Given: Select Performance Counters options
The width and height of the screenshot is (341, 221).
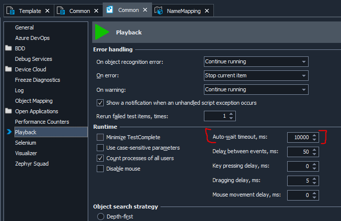Looking at the screenshot, I should (42, 122).
